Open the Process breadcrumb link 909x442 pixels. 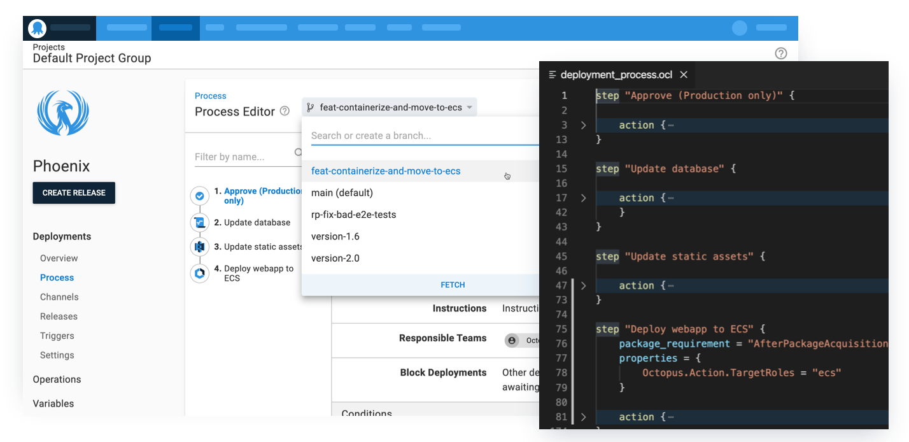coord(210,96)
